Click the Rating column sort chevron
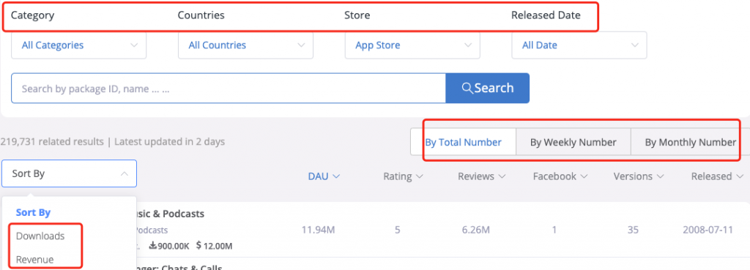 click(420, 177)
